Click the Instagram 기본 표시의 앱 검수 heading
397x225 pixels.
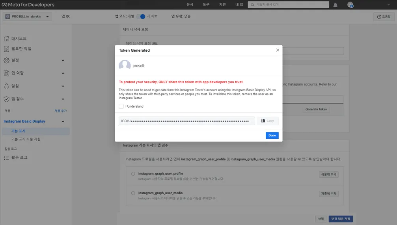(x=145, y=145)
